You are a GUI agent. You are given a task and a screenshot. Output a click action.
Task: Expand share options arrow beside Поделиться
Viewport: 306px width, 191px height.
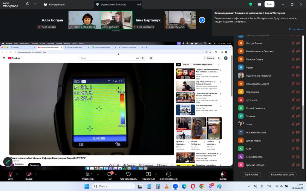[155, 174]
